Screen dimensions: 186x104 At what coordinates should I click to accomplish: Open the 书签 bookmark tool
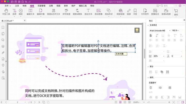pyautogui.click(x=135, y=12)
